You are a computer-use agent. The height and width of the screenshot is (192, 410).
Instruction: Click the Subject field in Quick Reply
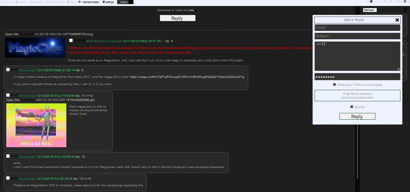tap(357, 36)
